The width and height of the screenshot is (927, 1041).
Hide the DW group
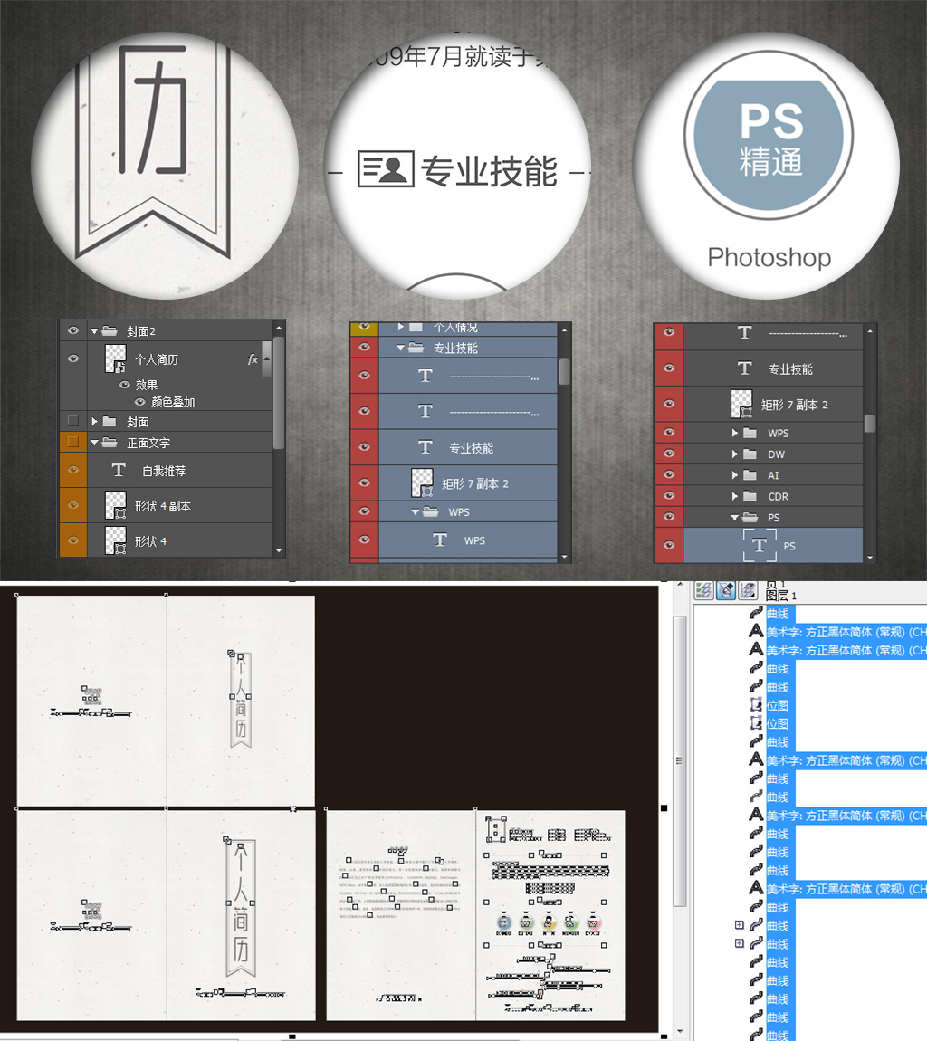coord(669,454)
